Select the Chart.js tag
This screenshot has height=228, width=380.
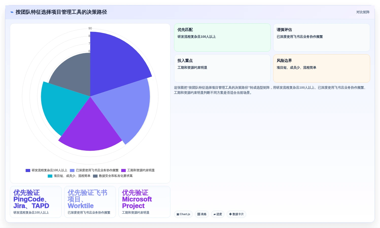(183, 214)
